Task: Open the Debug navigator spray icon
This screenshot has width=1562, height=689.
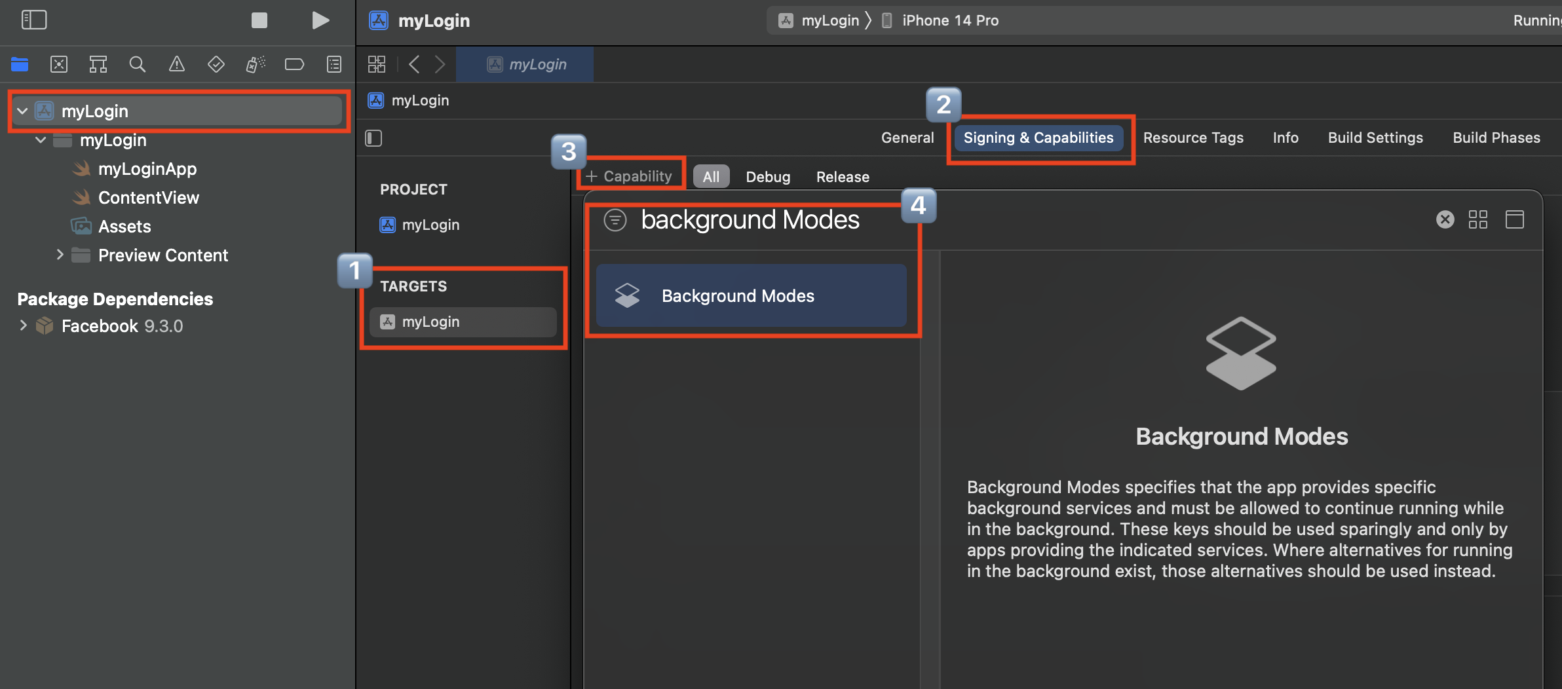Action: [x=256, y=64]
